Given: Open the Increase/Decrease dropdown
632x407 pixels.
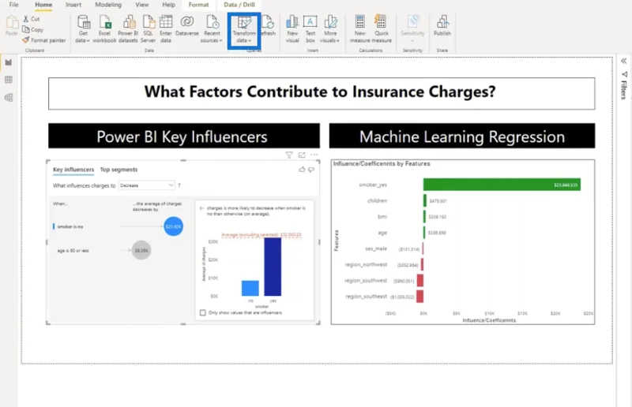Looking at the screenshot, I should click(146, 185).
